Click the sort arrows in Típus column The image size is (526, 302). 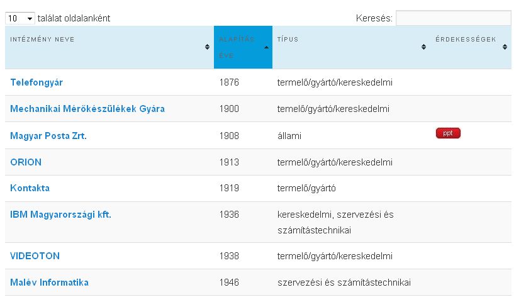tap(423, 47)
